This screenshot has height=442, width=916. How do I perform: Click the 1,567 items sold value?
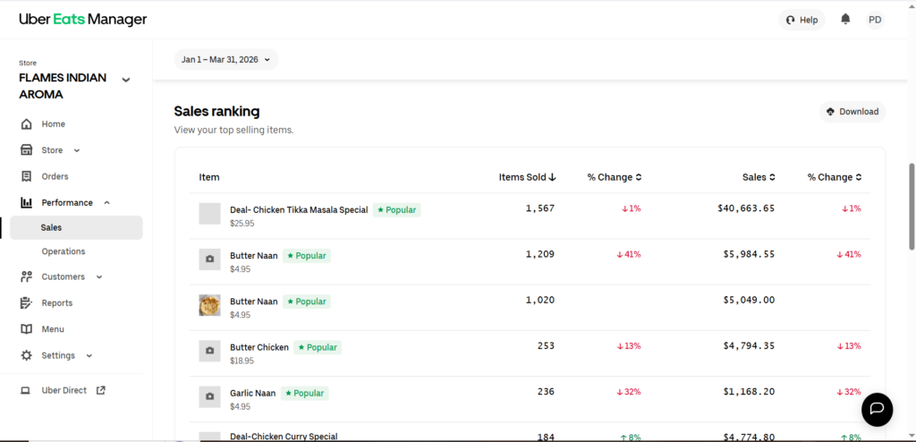539,208
